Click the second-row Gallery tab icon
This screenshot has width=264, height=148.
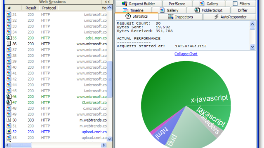pos(162,10)
